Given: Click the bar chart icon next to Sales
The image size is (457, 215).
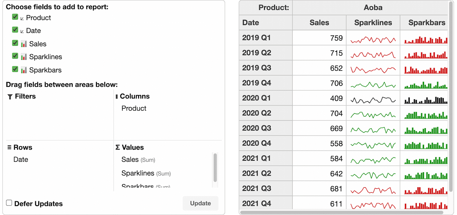Looking at the screenshot, I should [23, 44].
